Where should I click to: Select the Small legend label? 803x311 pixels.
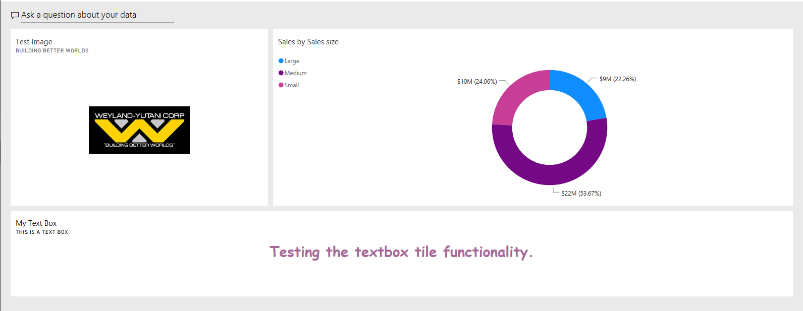tap(292, 85)
